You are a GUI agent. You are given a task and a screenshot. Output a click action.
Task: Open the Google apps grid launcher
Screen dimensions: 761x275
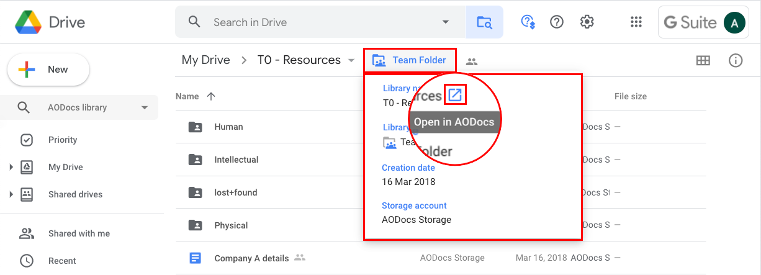(x=636, y=22)
